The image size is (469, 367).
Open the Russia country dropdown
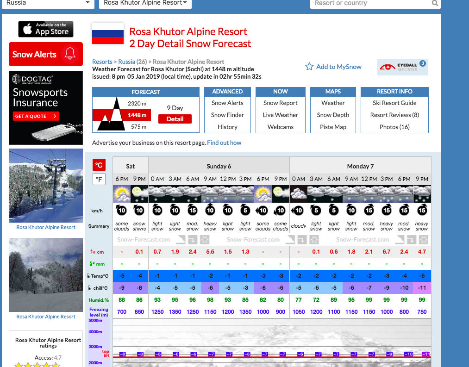point(48,3)
